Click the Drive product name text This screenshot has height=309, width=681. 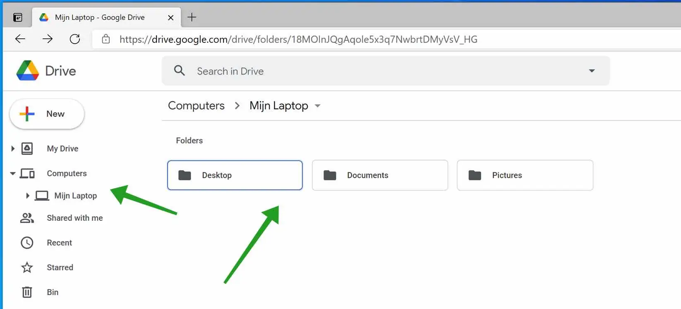coord(60,71)
